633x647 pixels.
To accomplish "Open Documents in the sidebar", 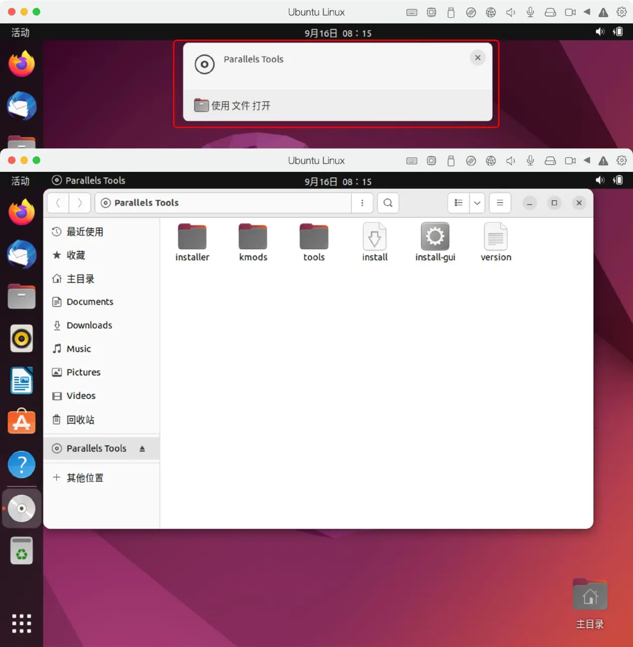I will 101,302.
